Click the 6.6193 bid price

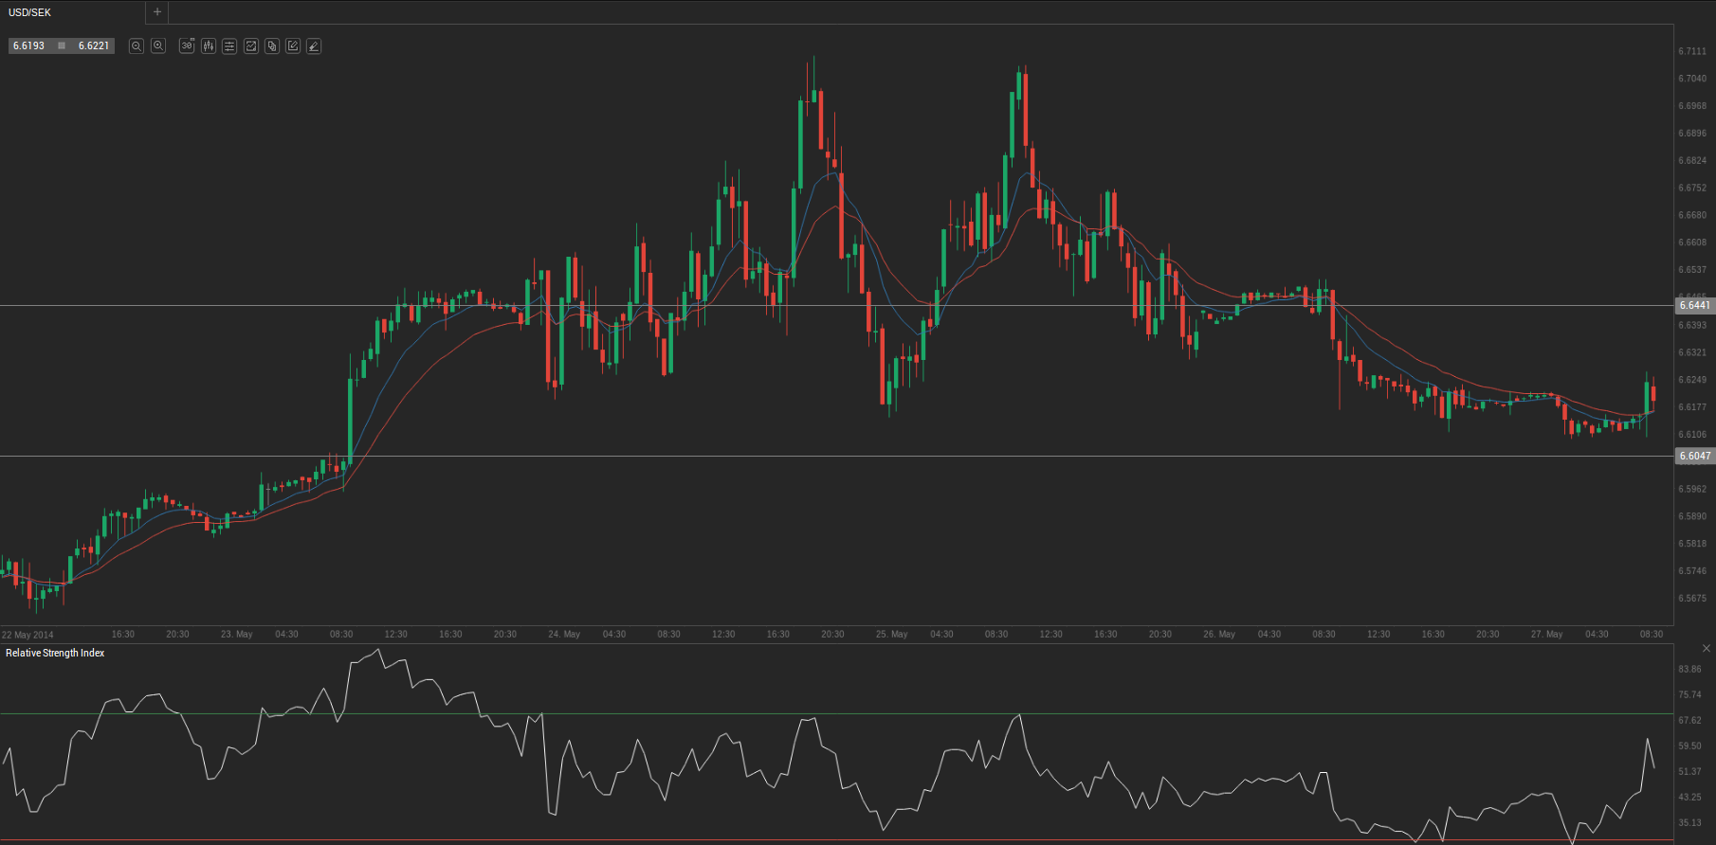tap(29, 45)
